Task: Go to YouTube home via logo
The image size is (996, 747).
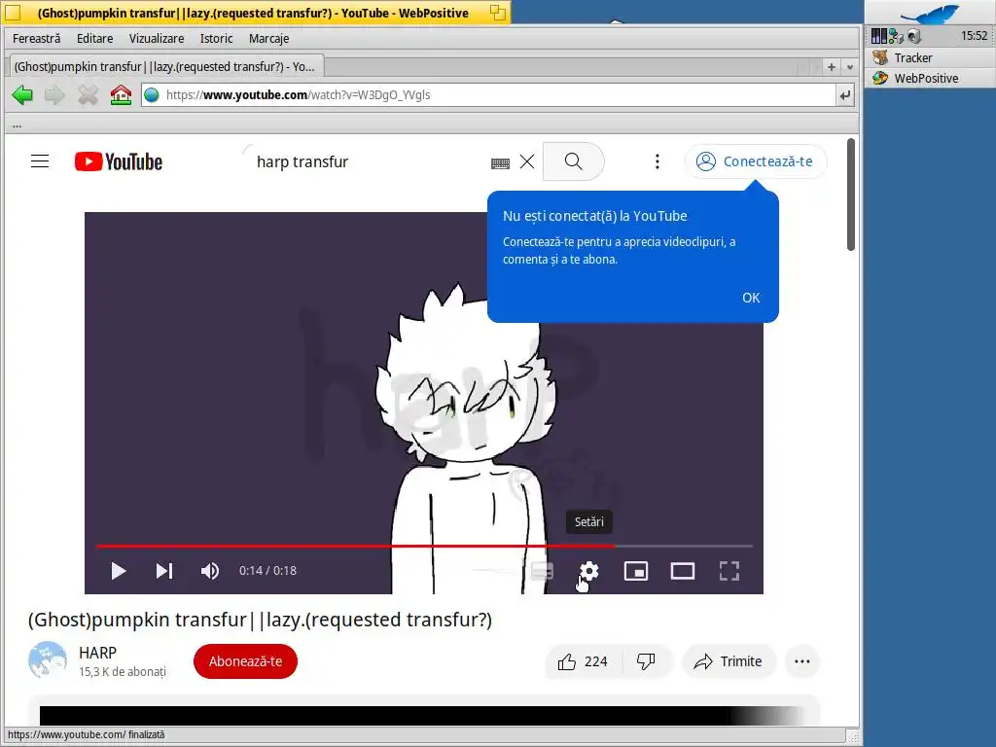Action: (x=118, y=161)
